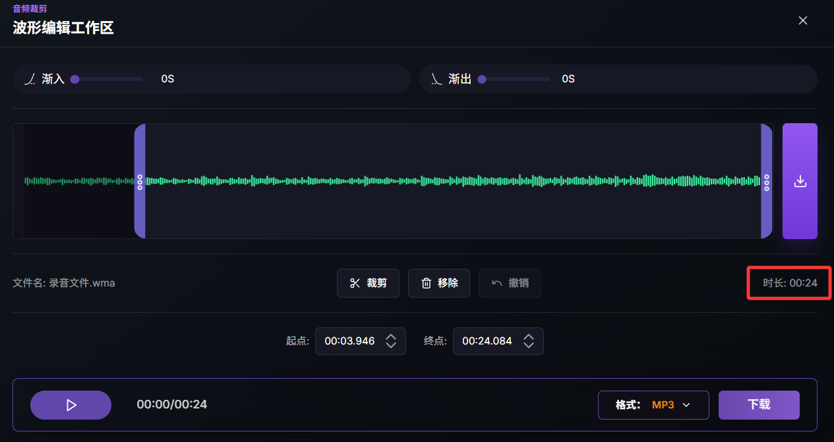Close the waveform editing workspace dialog

coord(803,20)
